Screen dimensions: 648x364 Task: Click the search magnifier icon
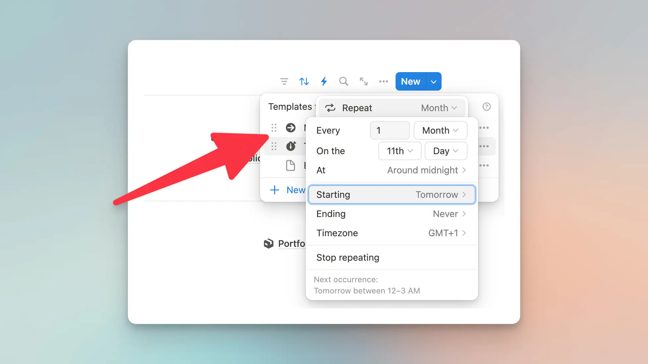point(344,81)
